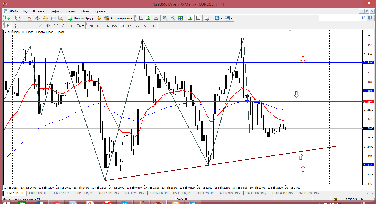Image resolution: width=377 pixels, height=204 pixels.
Task: Open the Сервис menu
Action: click(72, 11)
